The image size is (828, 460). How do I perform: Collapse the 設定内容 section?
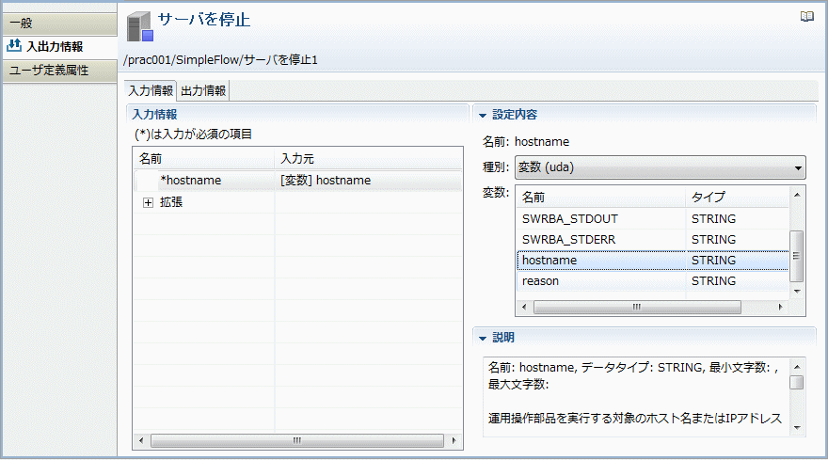[x=482, y=115]
